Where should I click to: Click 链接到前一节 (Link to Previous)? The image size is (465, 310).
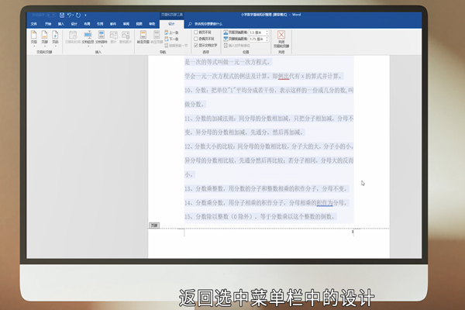(x=176, y=46)
